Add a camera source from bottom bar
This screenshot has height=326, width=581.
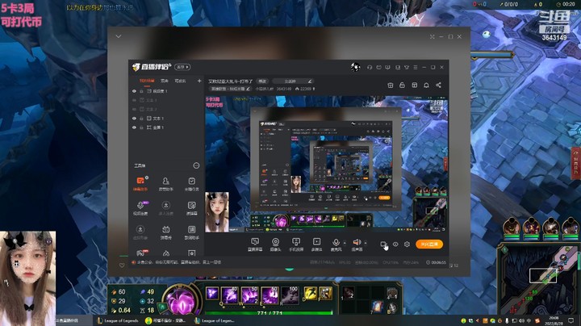tap(275, 245)
